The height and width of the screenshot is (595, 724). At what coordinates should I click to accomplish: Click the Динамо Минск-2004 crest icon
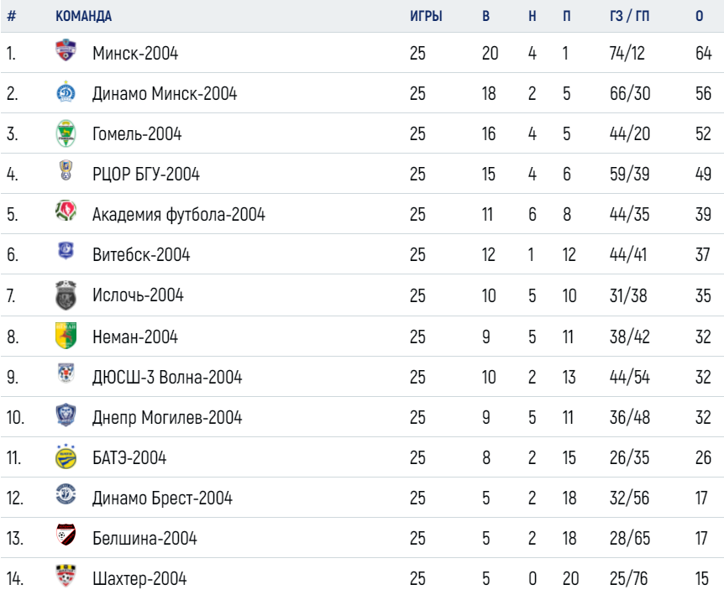point(66,91)
